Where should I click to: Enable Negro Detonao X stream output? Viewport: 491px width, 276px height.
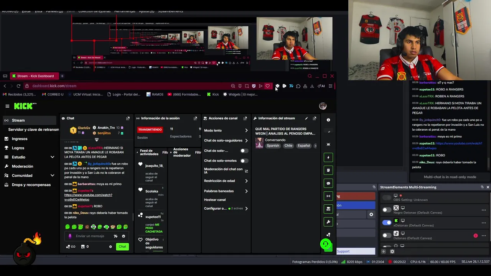387,210
